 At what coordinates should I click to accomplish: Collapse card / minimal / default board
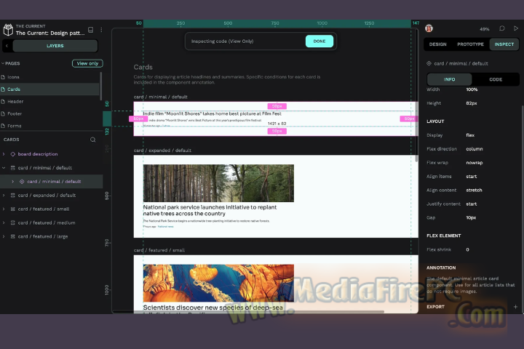pos(4,168)
